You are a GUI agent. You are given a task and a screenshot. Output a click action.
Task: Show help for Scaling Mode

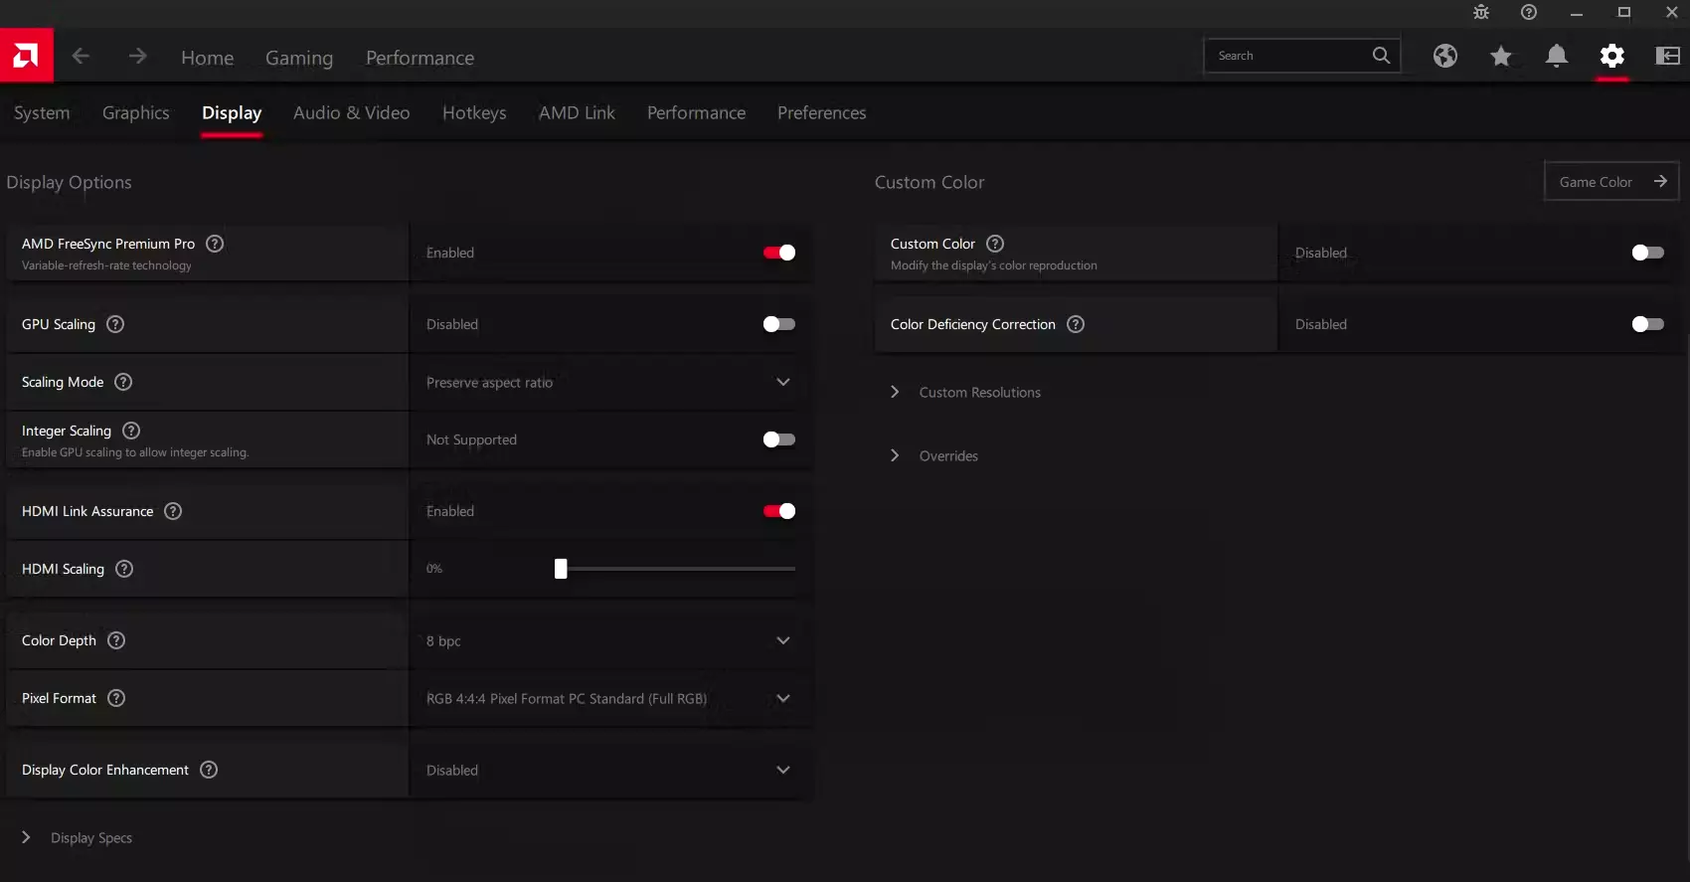123,382
